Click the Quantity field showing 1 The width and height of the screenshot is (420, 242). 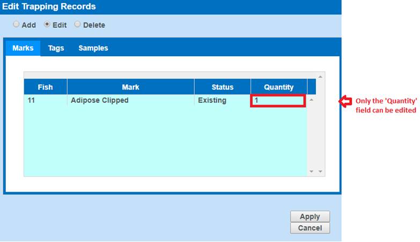(x=278, y=101)
